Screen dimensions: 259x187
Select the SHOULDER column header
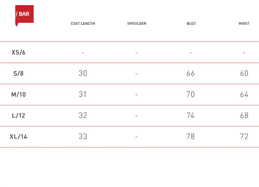137,23
